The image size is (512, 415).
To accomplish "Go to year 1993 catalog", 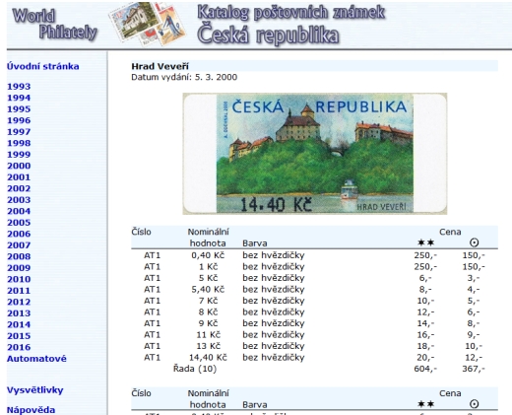I will (19, 87).
